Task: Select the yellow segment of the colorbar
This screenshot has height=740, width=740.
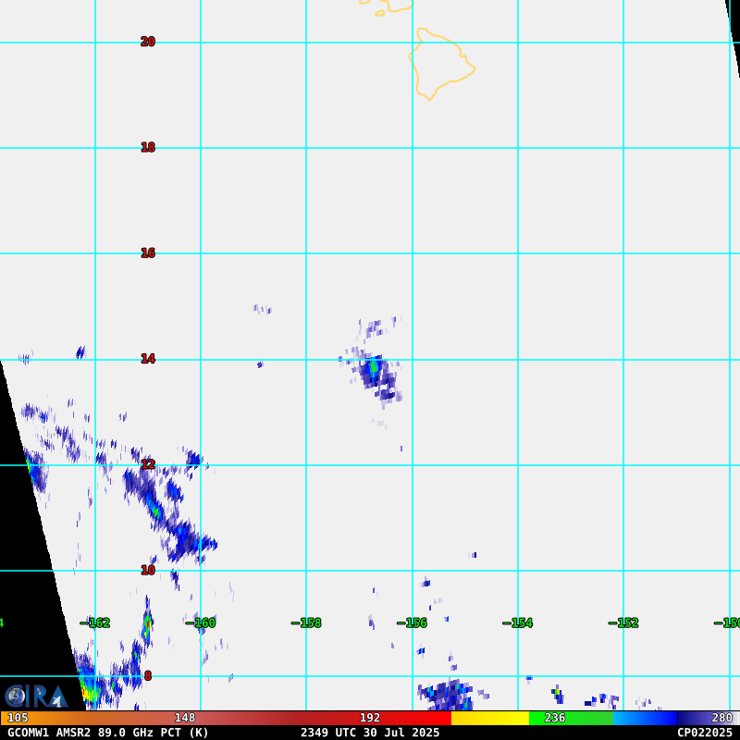Action: (489, 718)
